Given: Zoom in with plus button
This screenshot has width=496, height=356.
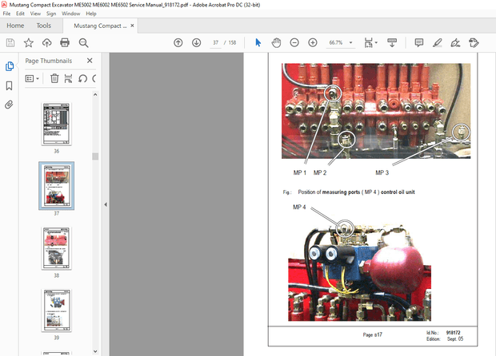Looking at the screenshot, I should [x=313, y=42].
